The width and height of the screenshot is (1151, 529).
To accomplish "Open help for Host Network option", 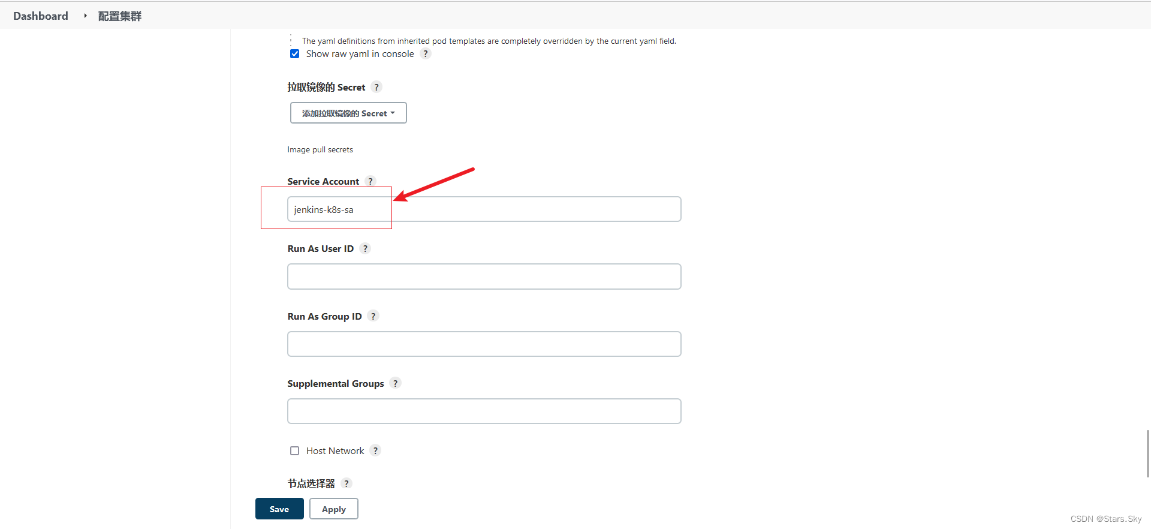I will [376, 450].
